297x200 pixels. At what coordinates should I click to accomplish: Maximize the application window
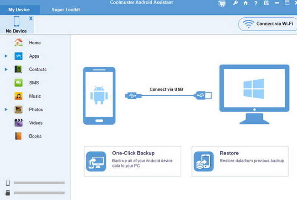287,3
